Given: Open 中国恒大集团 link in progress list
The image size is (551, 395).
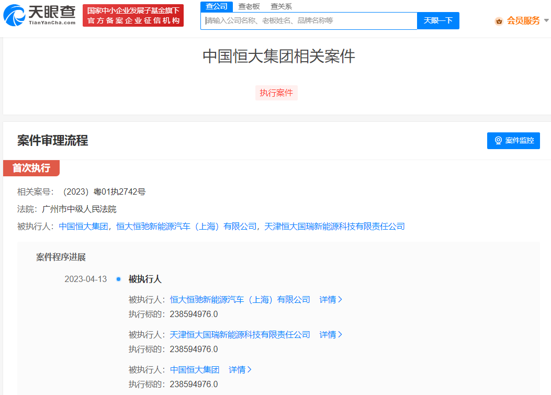Looking at the screenshot, I should 195,370.
